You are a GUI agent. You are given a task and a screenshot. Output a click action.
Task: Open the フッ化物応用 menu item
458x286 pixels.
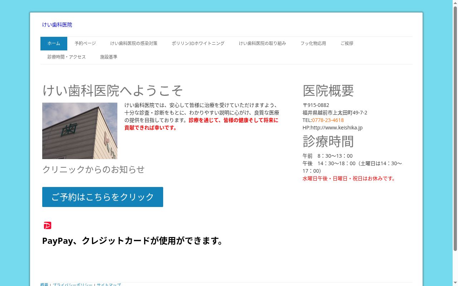[313, 43]
